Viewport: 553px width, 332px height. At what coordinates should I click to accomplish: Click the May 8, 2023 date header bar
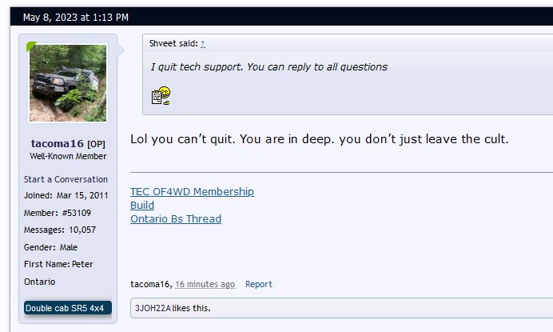[281, 17]
